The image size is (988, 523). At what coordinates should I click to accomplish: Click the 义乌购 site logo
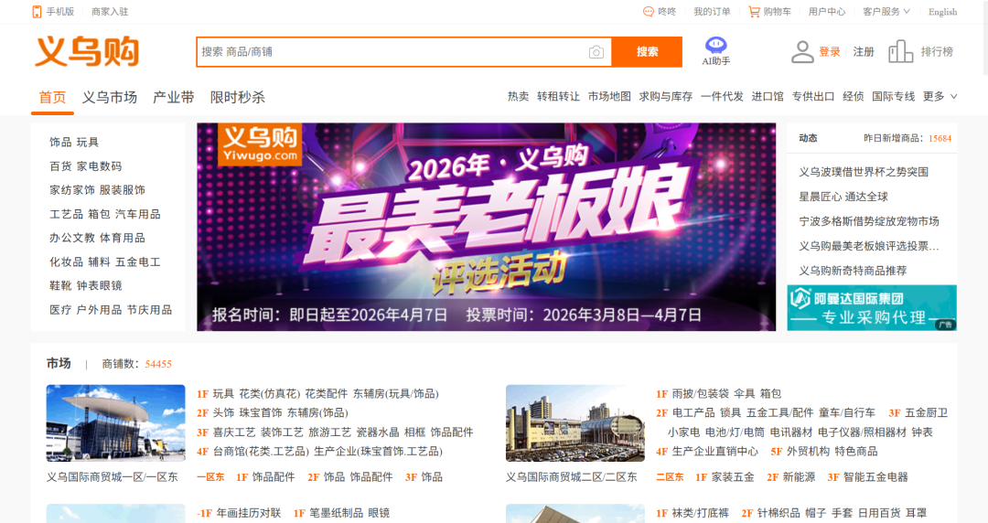coord(87,51)
